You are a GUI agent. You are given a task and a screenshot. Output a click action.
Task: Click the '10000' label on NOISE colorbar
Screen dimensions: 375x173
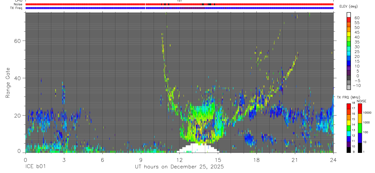tap(367, 113)
